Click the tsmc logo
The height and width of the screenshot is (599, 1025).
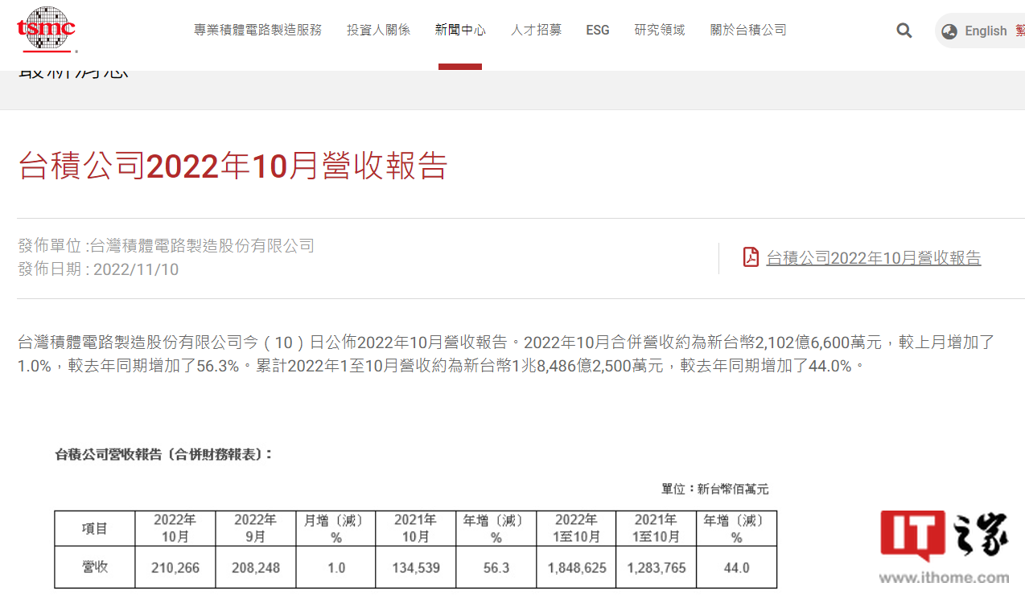47,30
